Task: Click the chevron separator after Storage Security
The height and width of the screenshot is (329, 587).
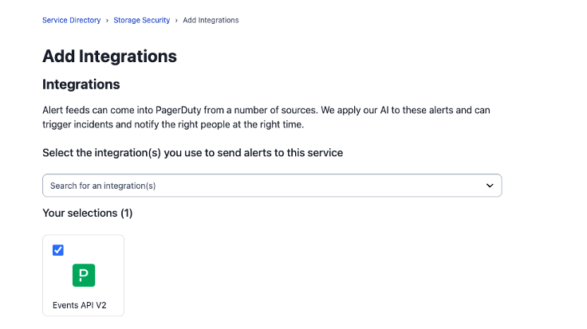Action: coord(176,20)
